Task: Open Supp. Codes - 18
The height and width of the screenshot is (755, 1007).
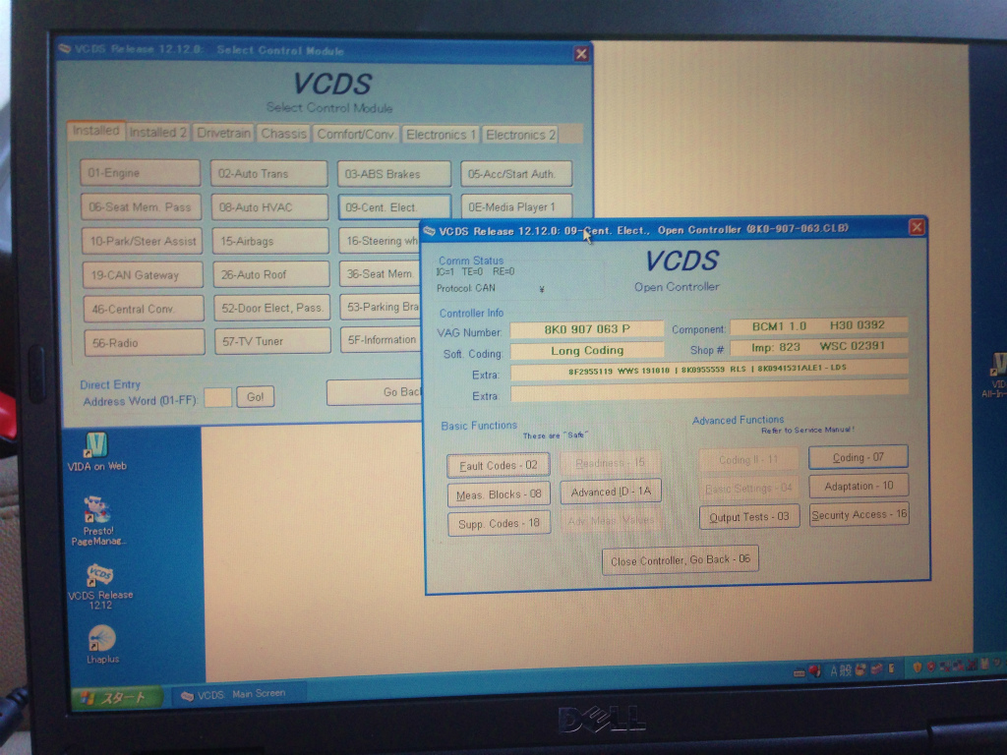Action: [499, 524]
